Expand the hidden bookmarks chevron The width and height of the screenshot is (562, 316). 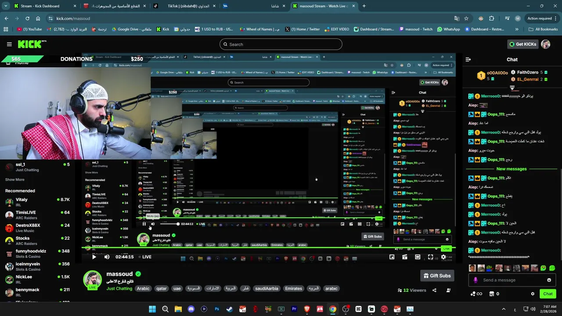coord(517,29)
